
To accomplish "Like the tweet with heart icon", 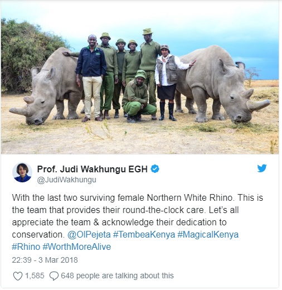I will [18, 276].
